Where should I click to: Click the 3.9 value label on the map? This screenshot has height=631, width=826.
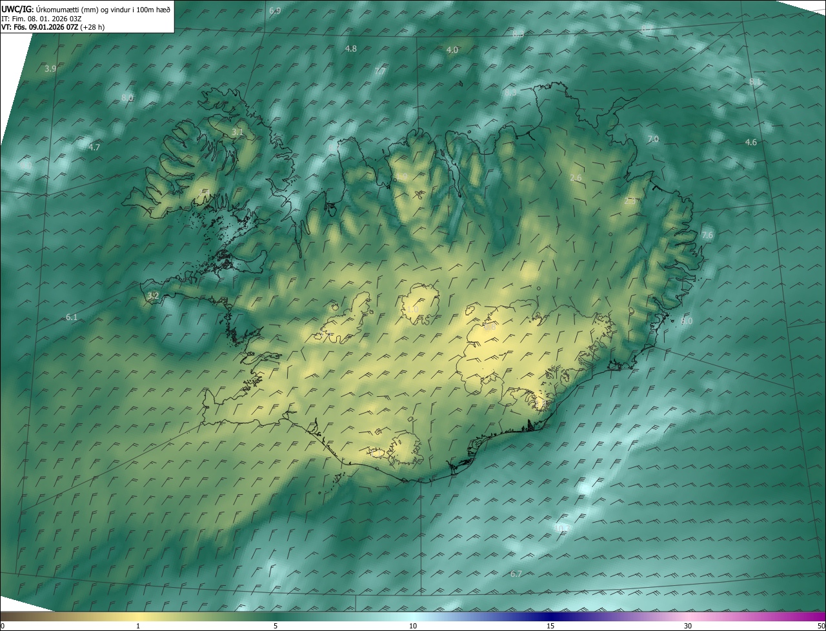(50, 68)
